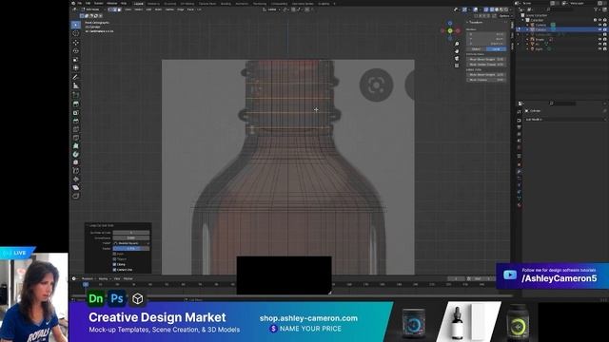Click the green Y axis gizmo dot
The width and height of the screenshot is (609, 342).
(x=450, y=30)
